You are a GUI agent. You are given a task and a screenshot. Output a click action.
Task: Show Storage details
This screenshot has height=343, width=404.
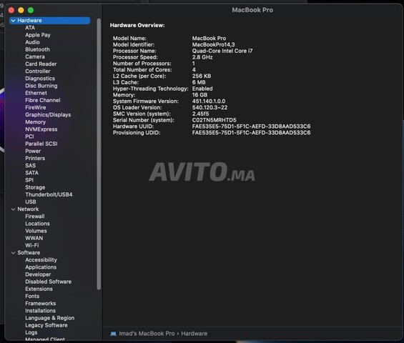tap(35, 187)
